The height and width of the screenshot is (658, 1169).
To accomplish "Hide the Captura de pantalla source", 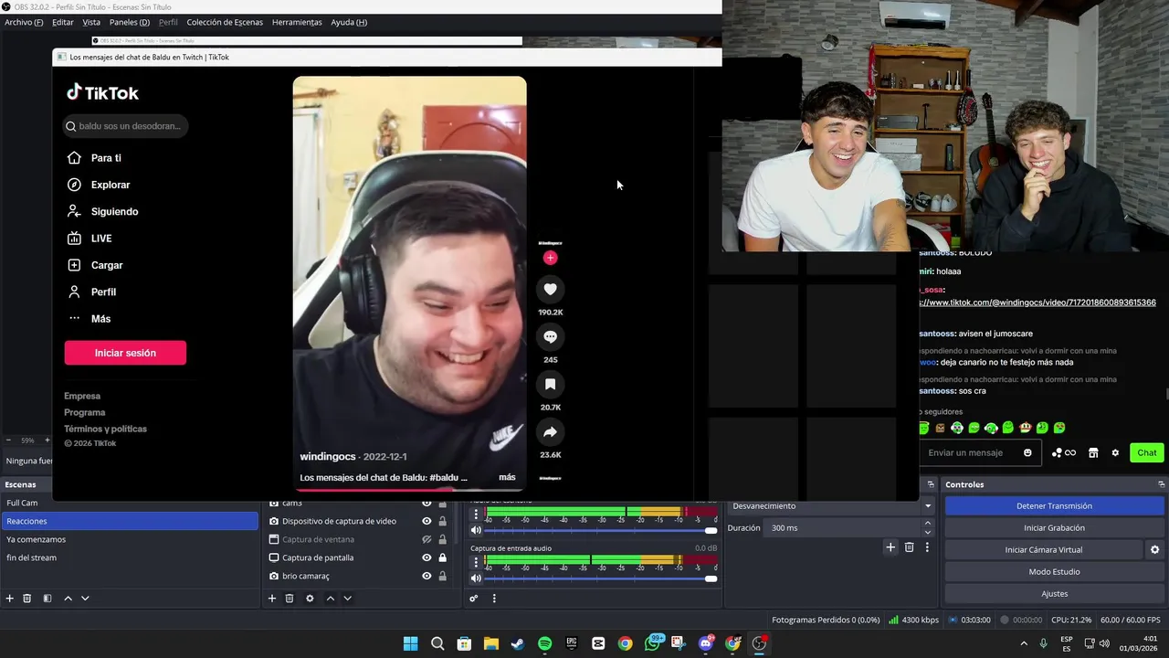I will (427, 557).
